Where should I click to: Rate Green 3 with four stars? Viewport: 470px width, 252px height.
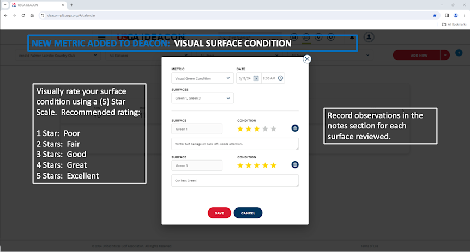[x=266, y=165]
